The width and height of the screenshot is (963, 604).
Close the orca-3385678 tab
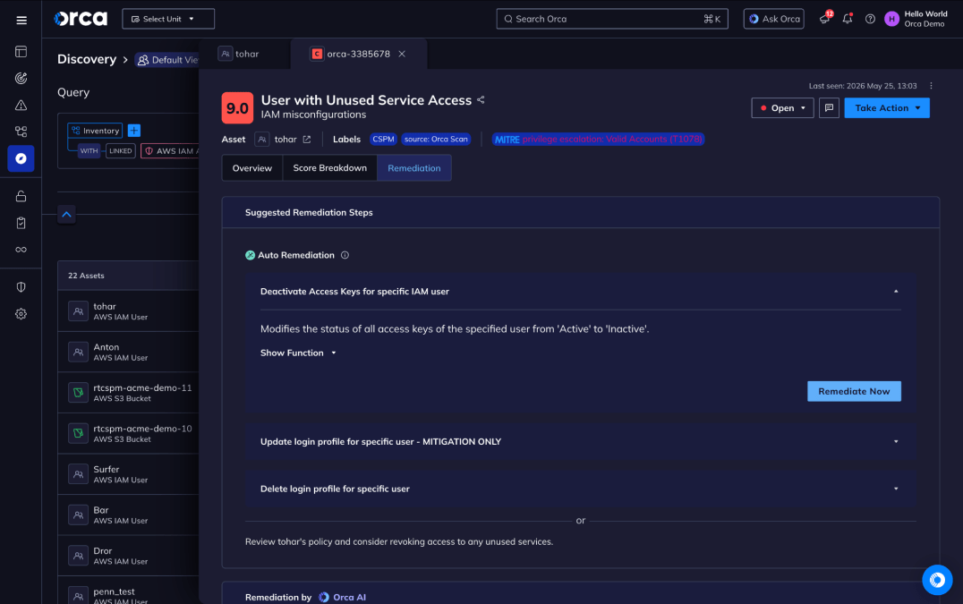pos(402,54)
